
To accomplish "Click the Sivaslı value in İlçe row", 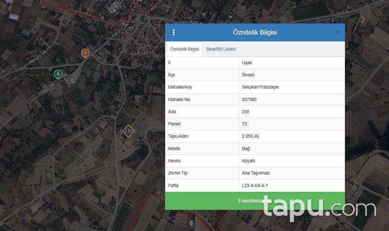I will (248, 75).
